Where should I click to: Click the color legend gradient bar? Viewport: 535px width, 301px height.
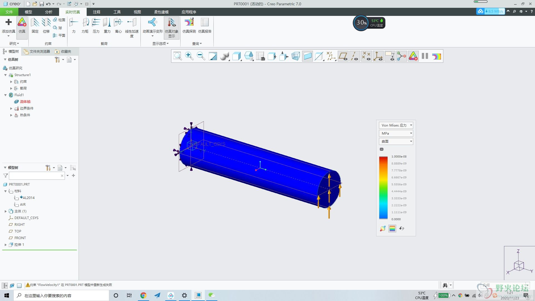pyautogui.click(x=383, y=188)
